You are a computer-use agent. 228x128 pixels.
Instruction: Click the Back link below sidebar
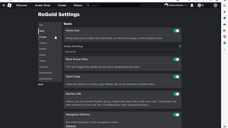(41, 84)
